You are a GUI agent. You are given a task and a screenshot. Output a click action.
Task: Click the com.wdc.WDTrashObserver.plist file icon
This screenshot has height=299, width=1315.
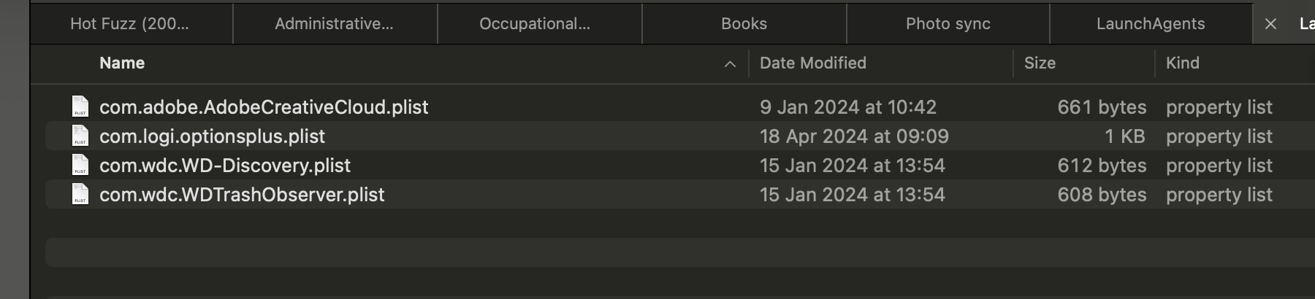[80, 194]
